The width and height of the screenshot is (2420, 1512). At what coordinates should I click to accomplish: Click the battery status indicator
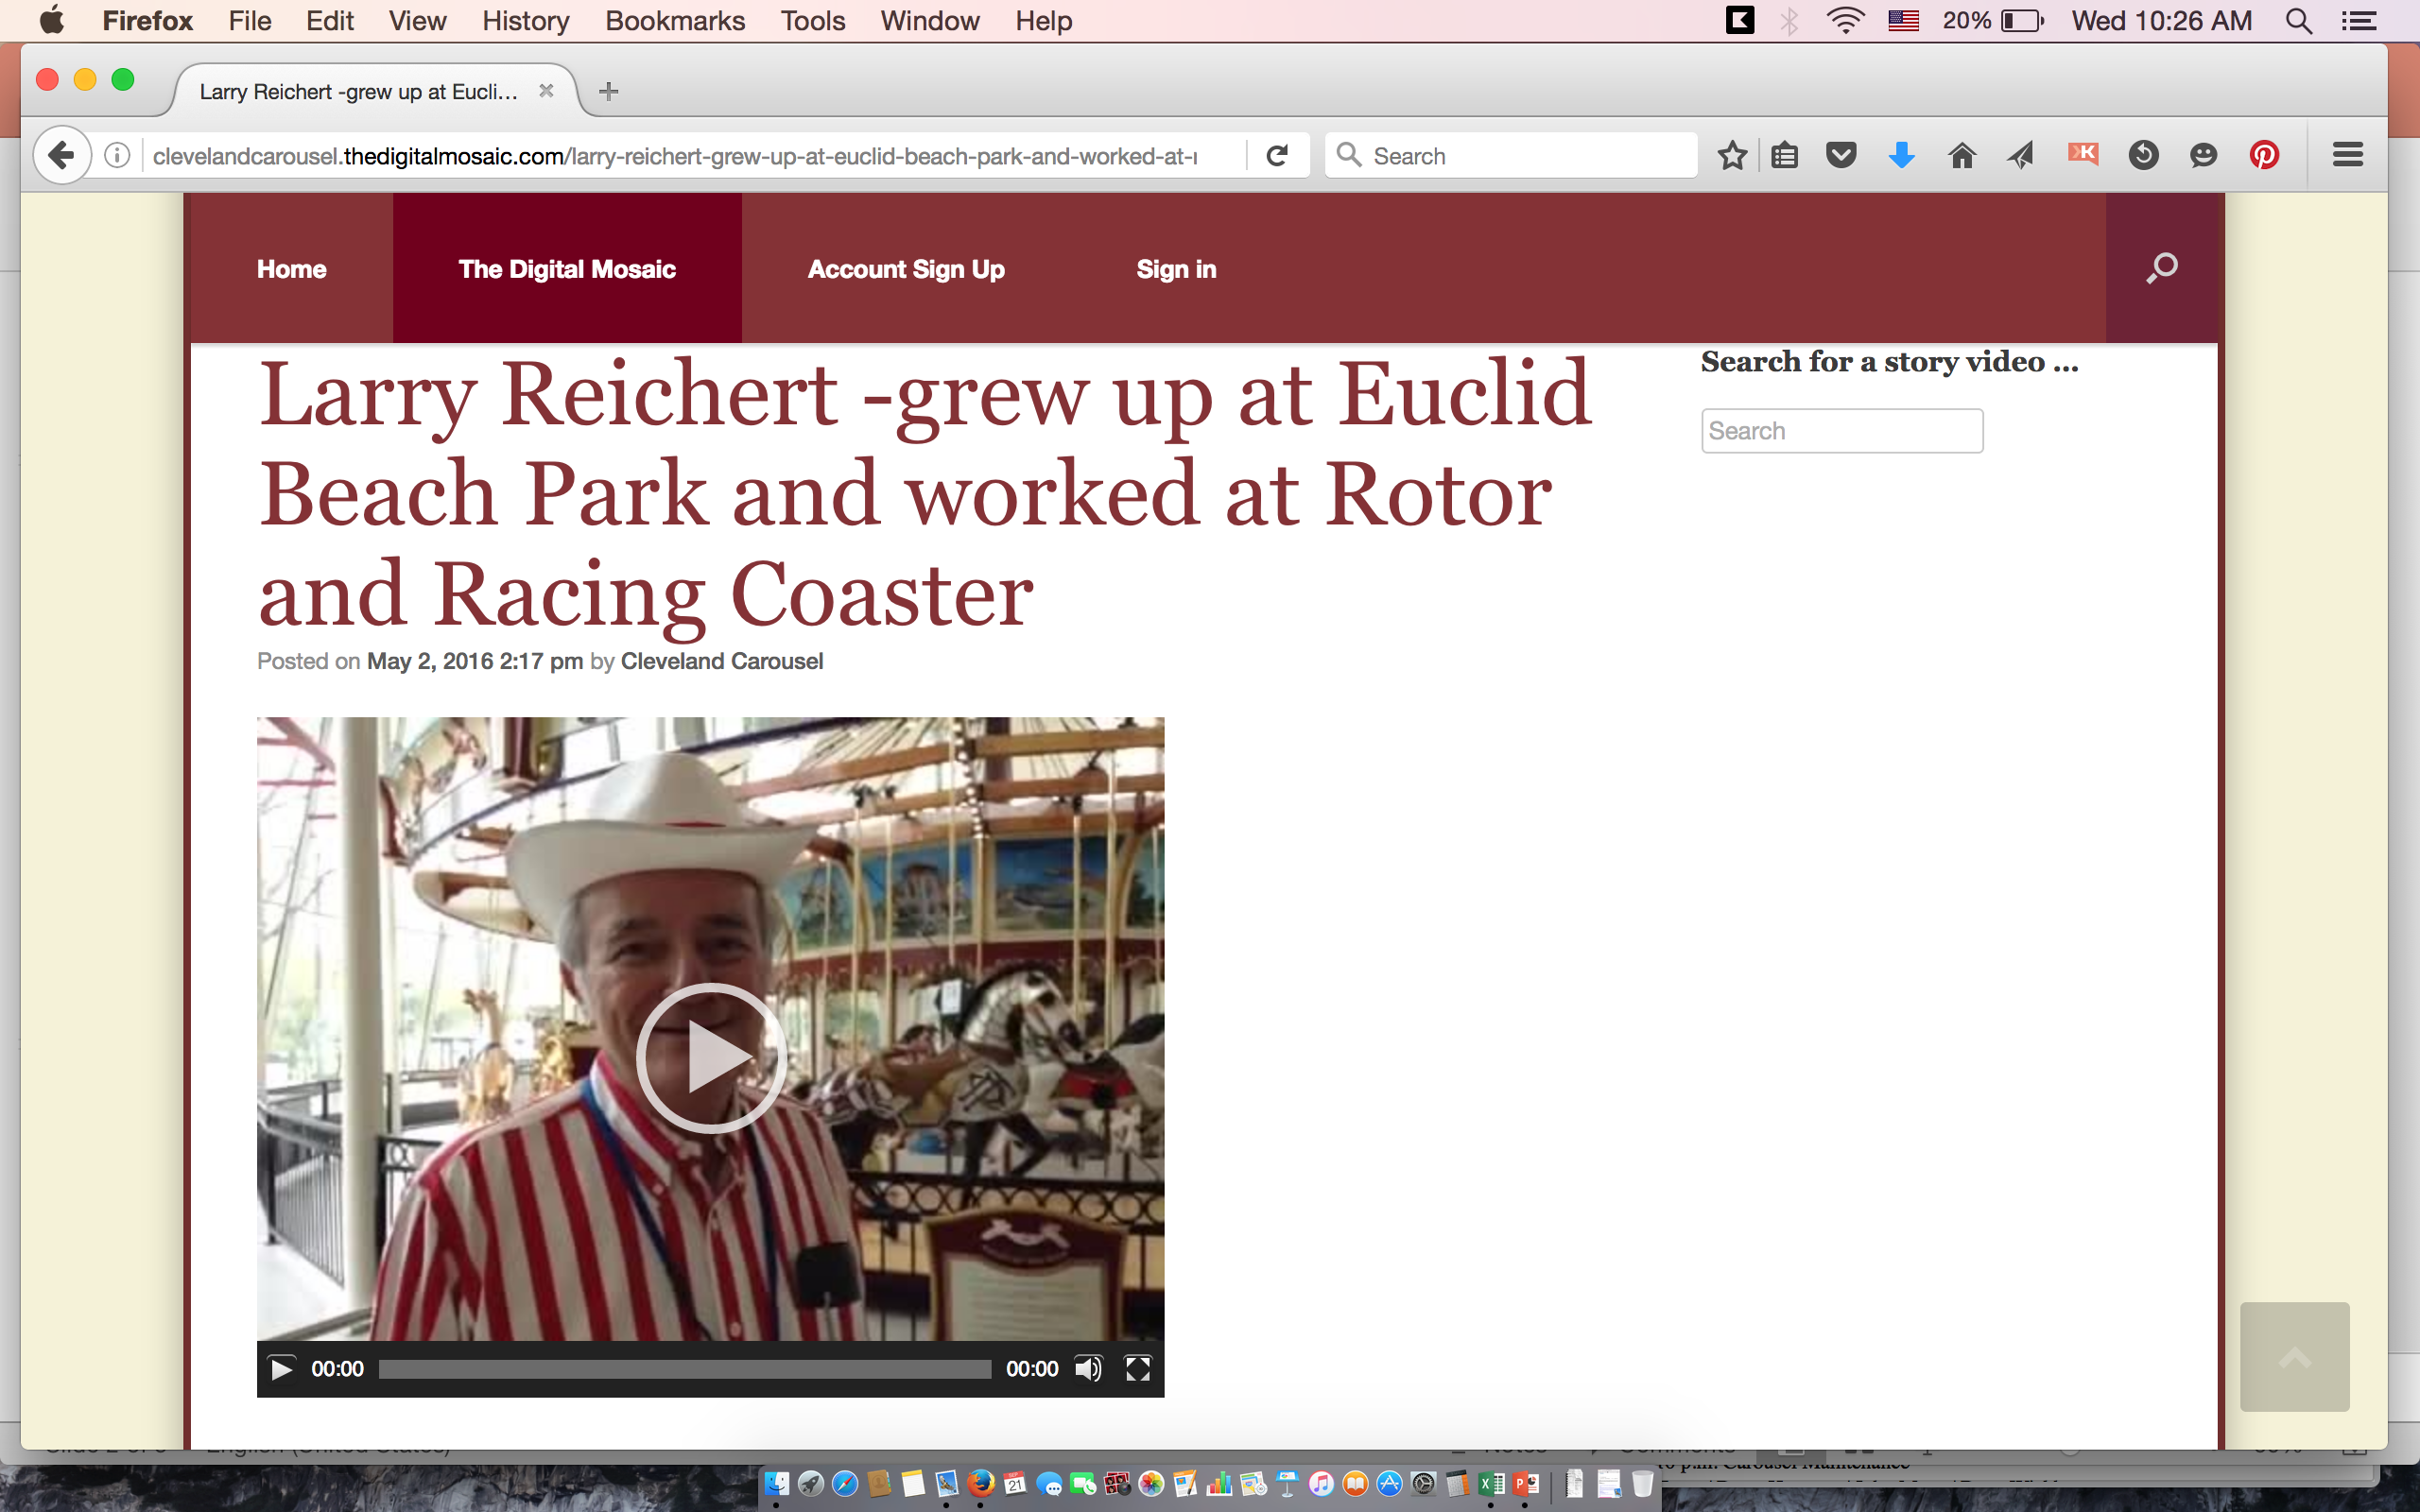click(1993, 21)
